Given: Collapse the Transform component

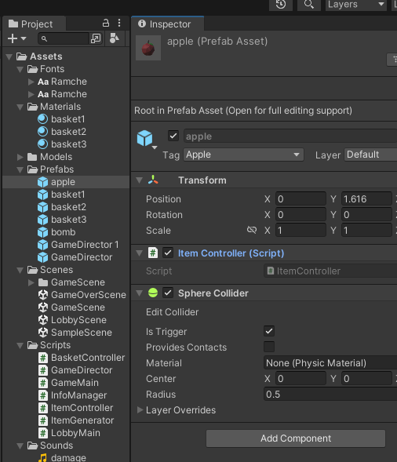Looking at the screenshot, I should pos(140,180).
